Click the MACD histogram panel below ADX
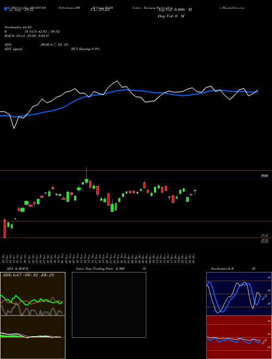The width and height of the screenshot is (272, 359). [x=33, y=337]
